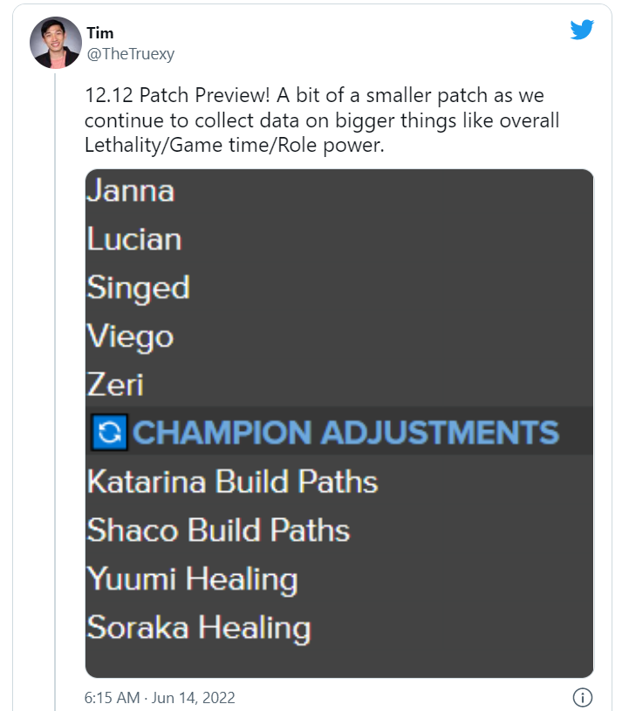Screen dimensions: 629x711
Task: Open Tim's profile avatar photo
Action: tap(55, 43)
